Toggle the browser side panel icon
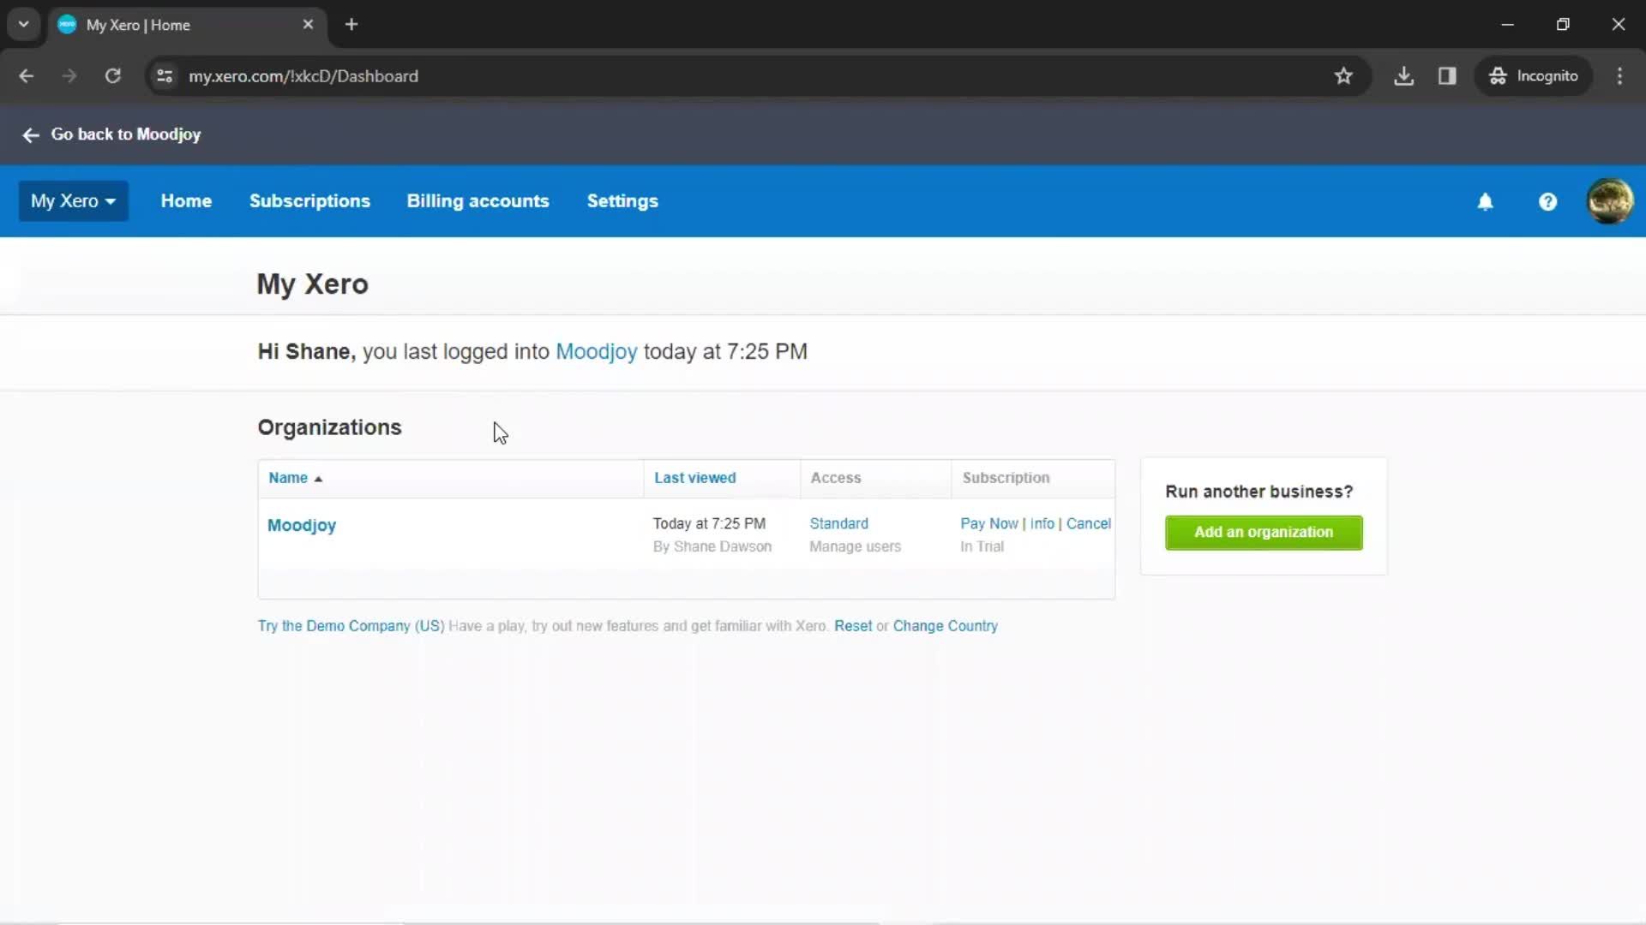 (1447, 76)
